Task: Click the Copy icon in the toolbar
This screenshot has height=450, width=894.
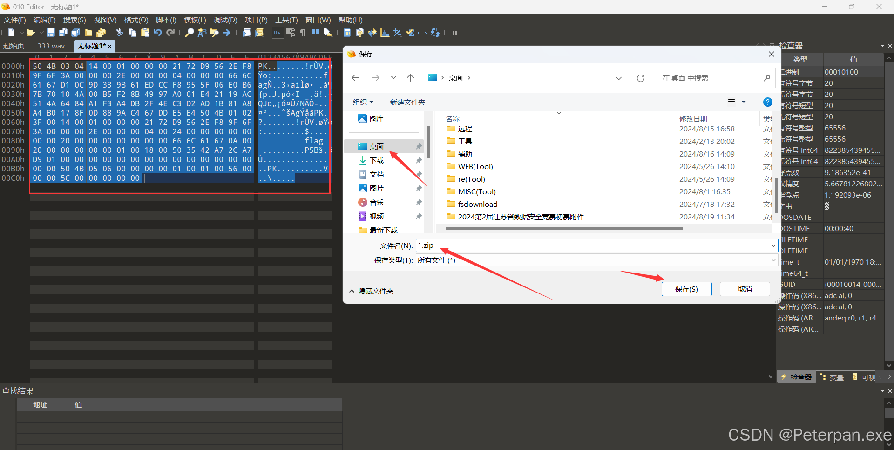Action: coord(132,33)
